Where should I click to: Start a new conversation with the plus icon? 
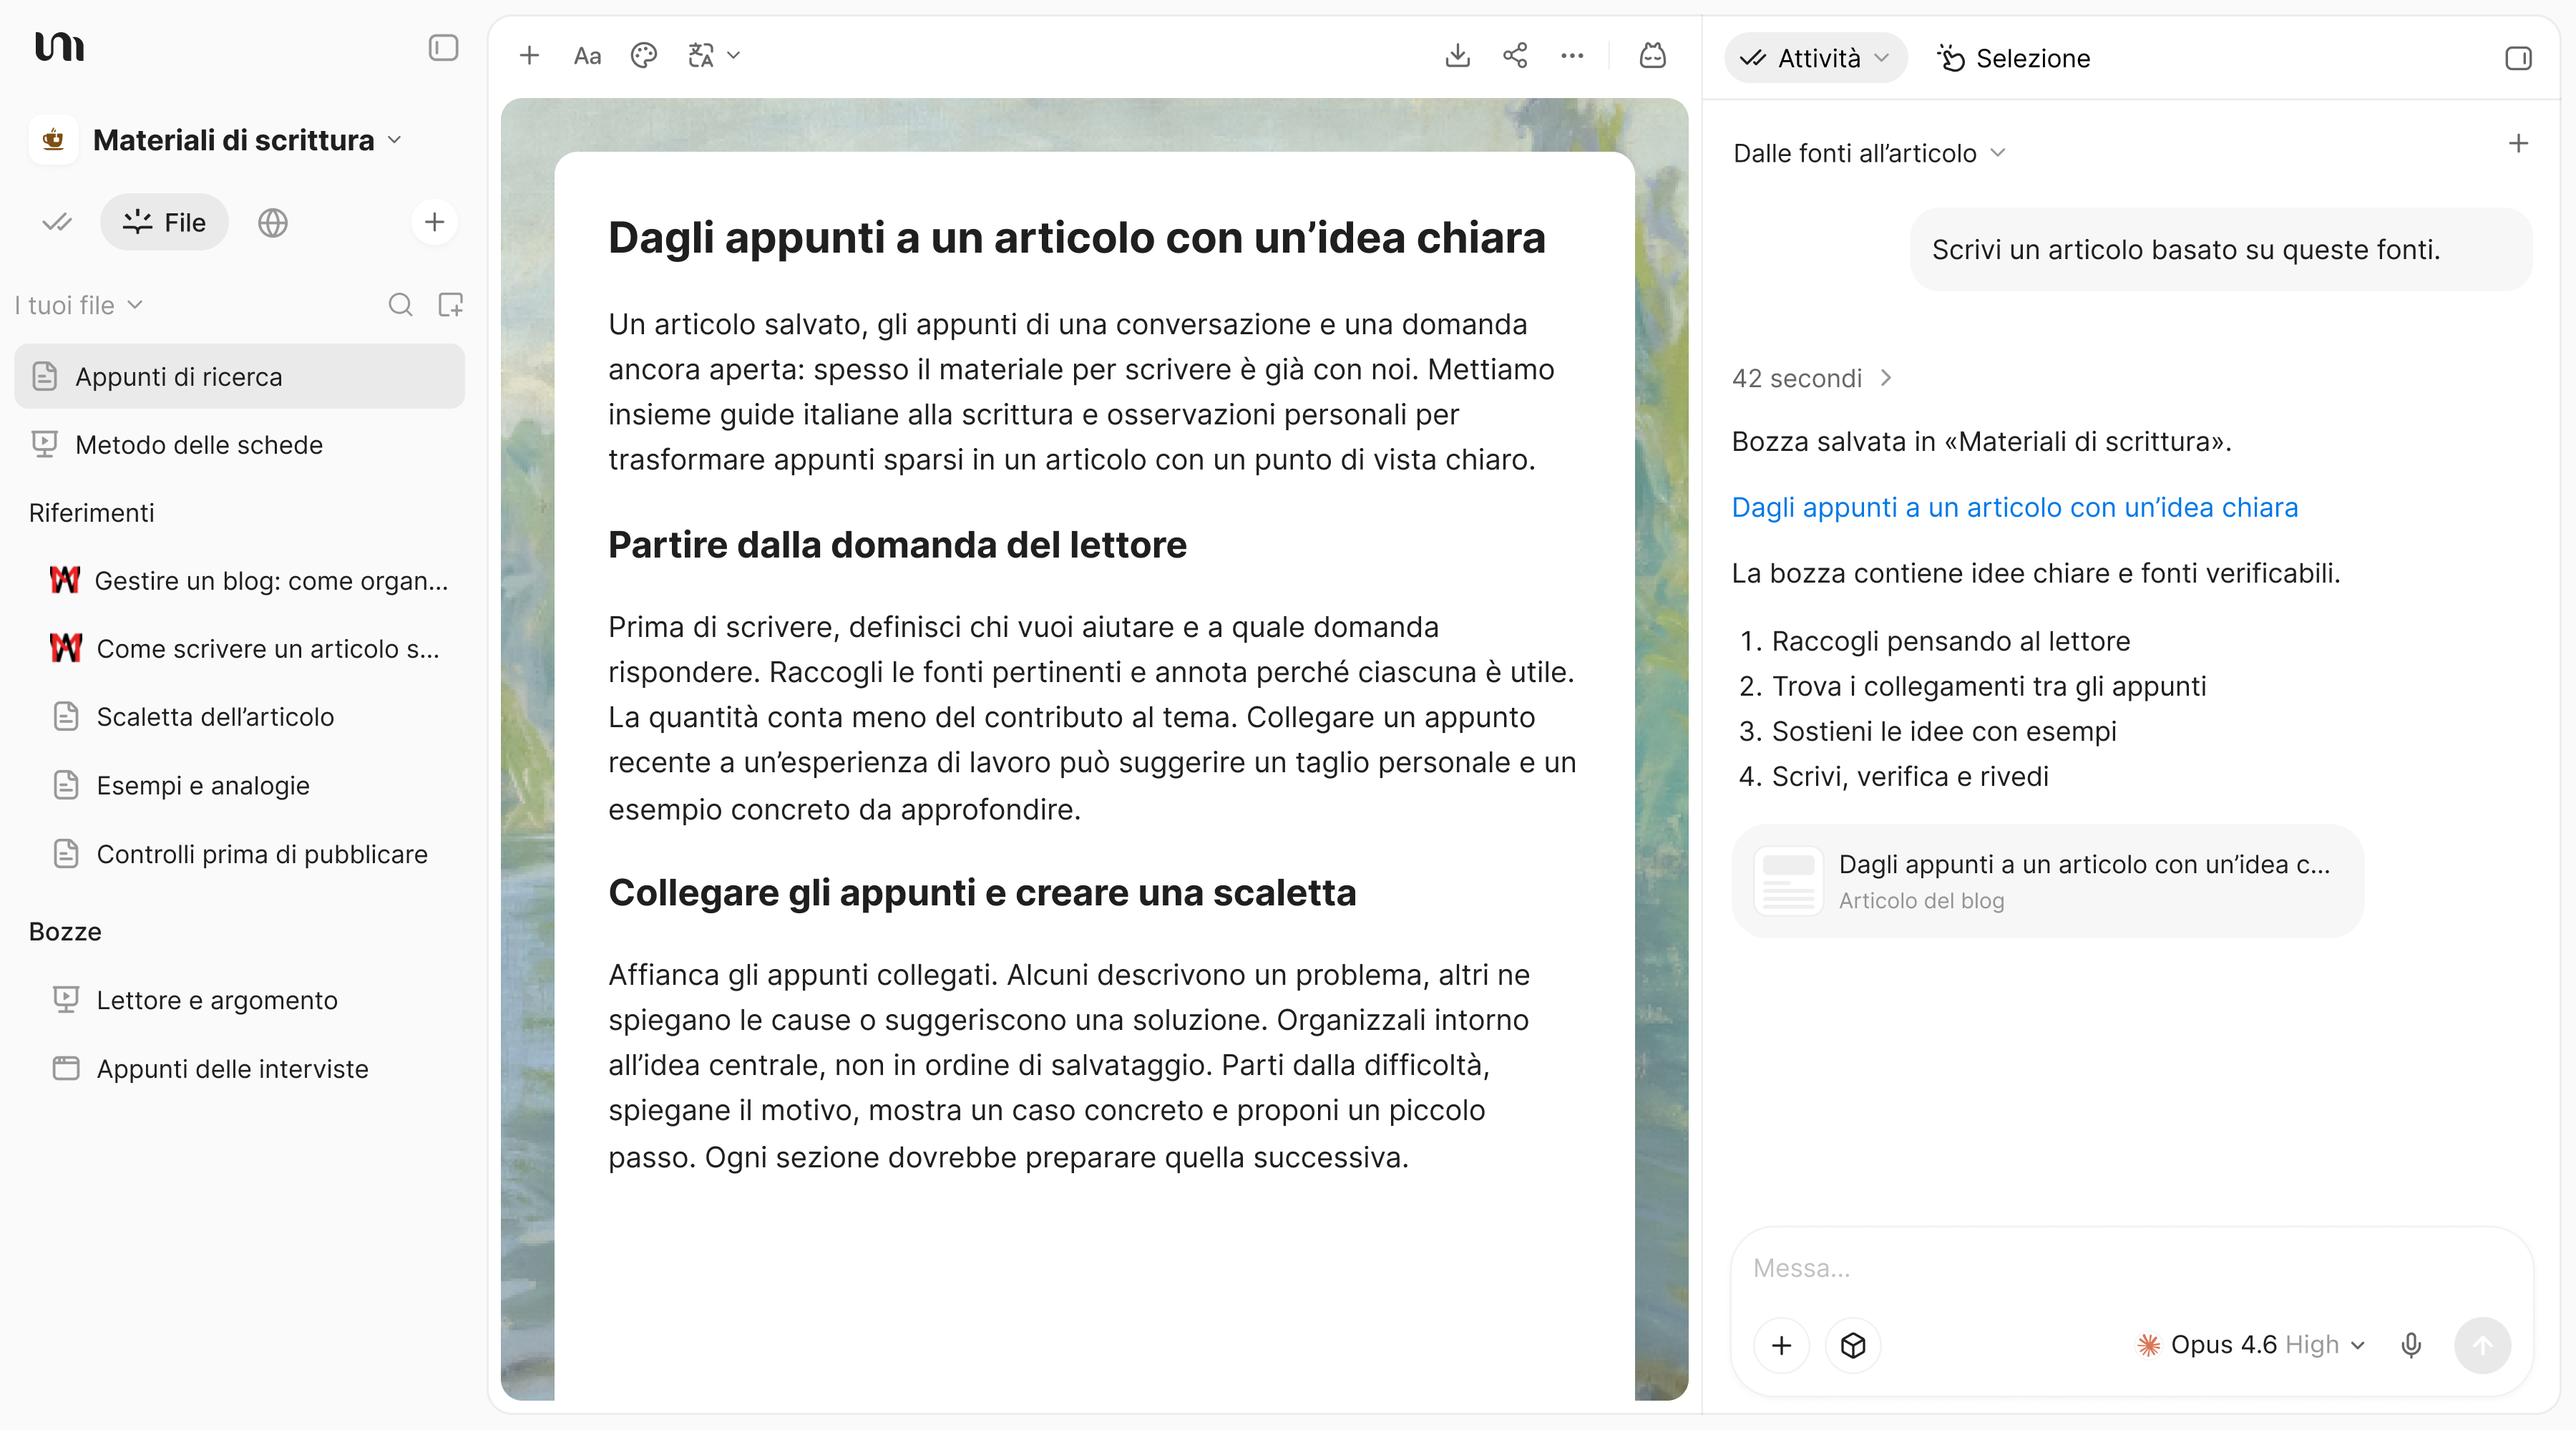[x=2518, y=144]
